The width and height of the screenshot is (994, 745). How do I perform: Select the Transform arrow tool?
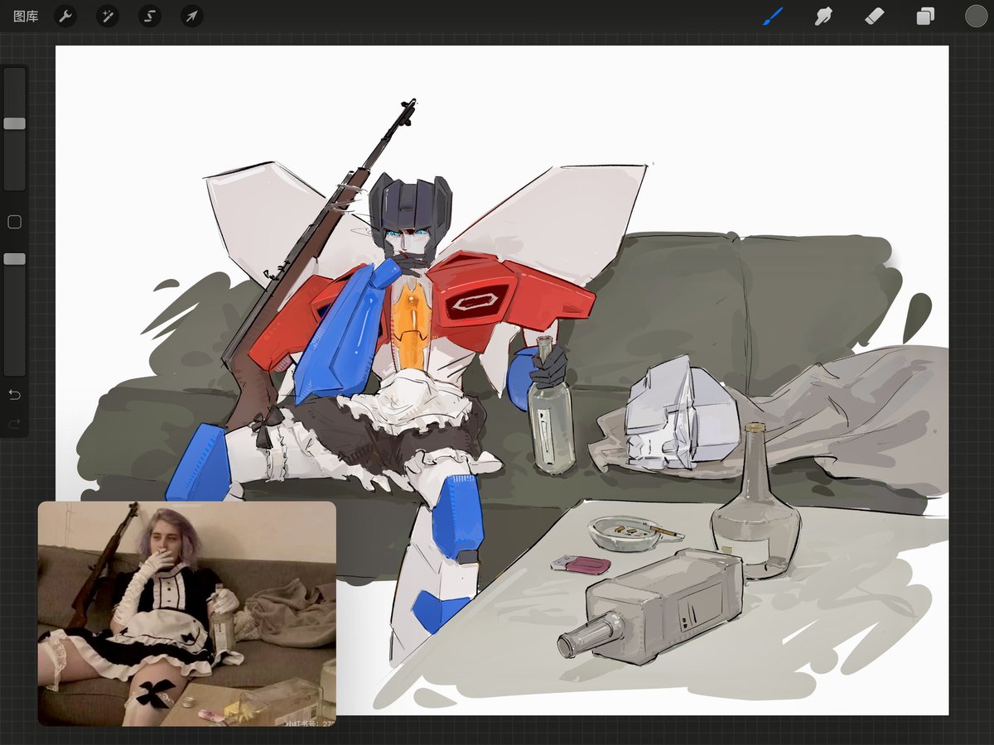pos(192,16)
